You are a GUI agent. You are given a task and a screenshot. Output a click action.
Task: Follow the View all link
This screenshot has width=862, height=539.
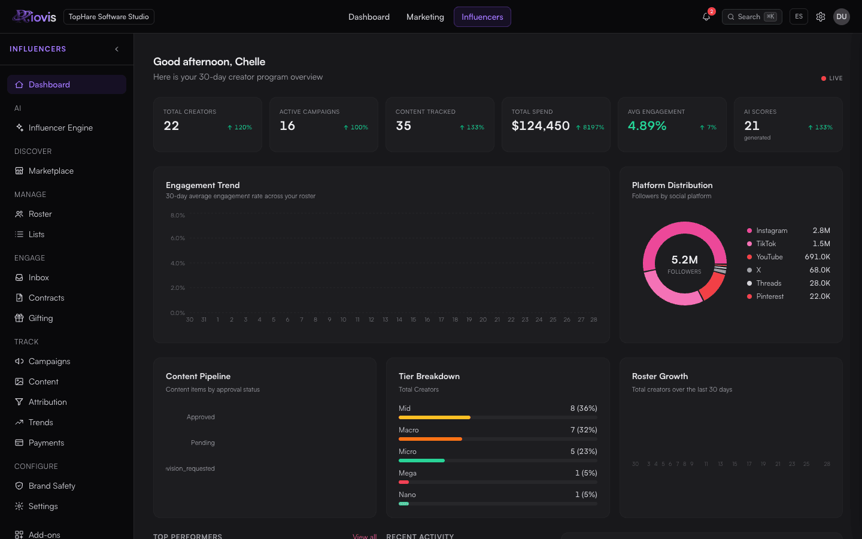(x=365, y=536)
